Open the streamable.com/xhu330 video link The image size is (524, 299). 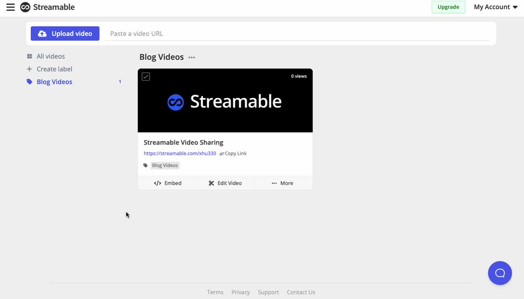(x=180, y=153)
